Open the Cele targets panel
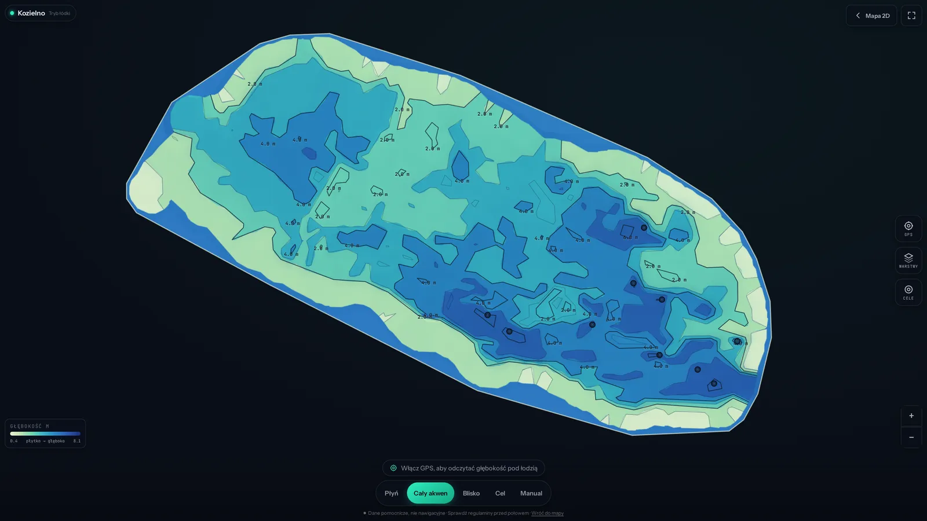The height and width of the screenshot is (521, 927). click(x=908, y=292)
